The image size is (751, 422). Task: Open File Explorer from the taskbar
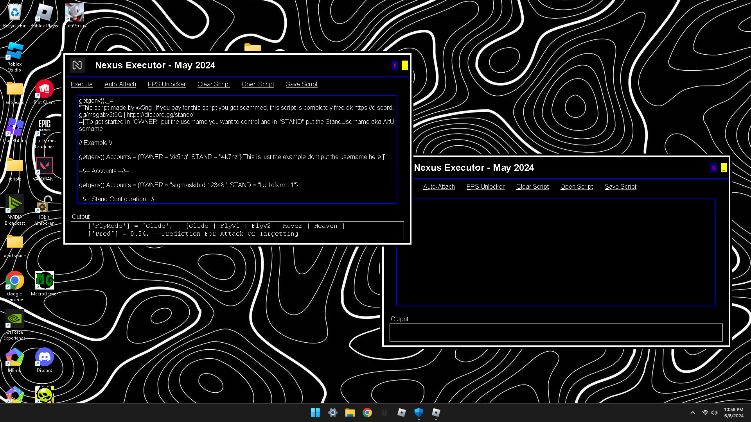[350, 413]
